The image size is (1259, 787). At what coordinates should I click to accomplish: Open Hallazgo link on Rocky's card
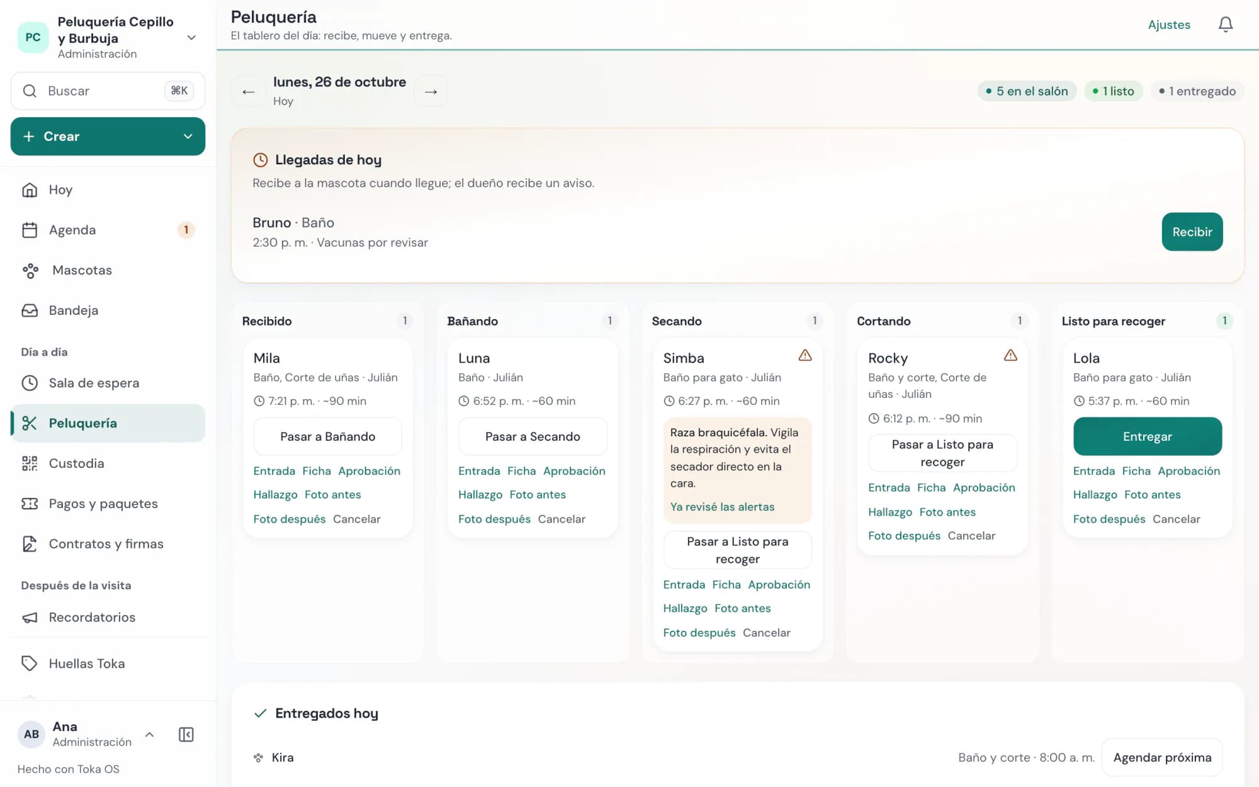tap(890, 512)
